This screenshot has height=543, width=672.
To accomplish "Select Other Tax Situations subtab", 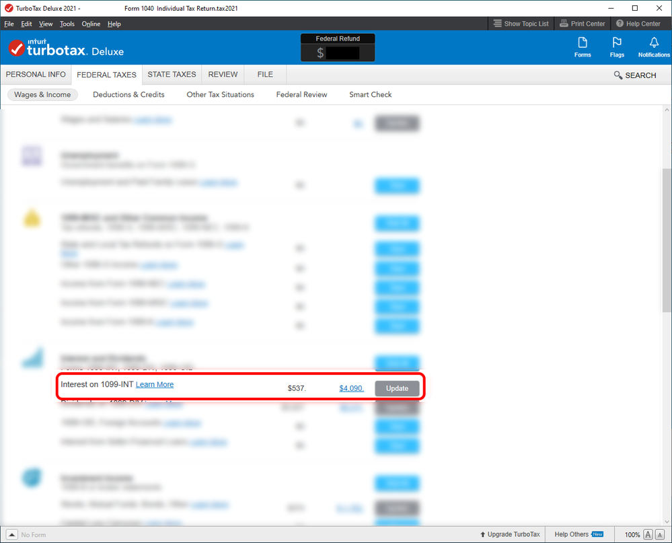I will point(220,95).
